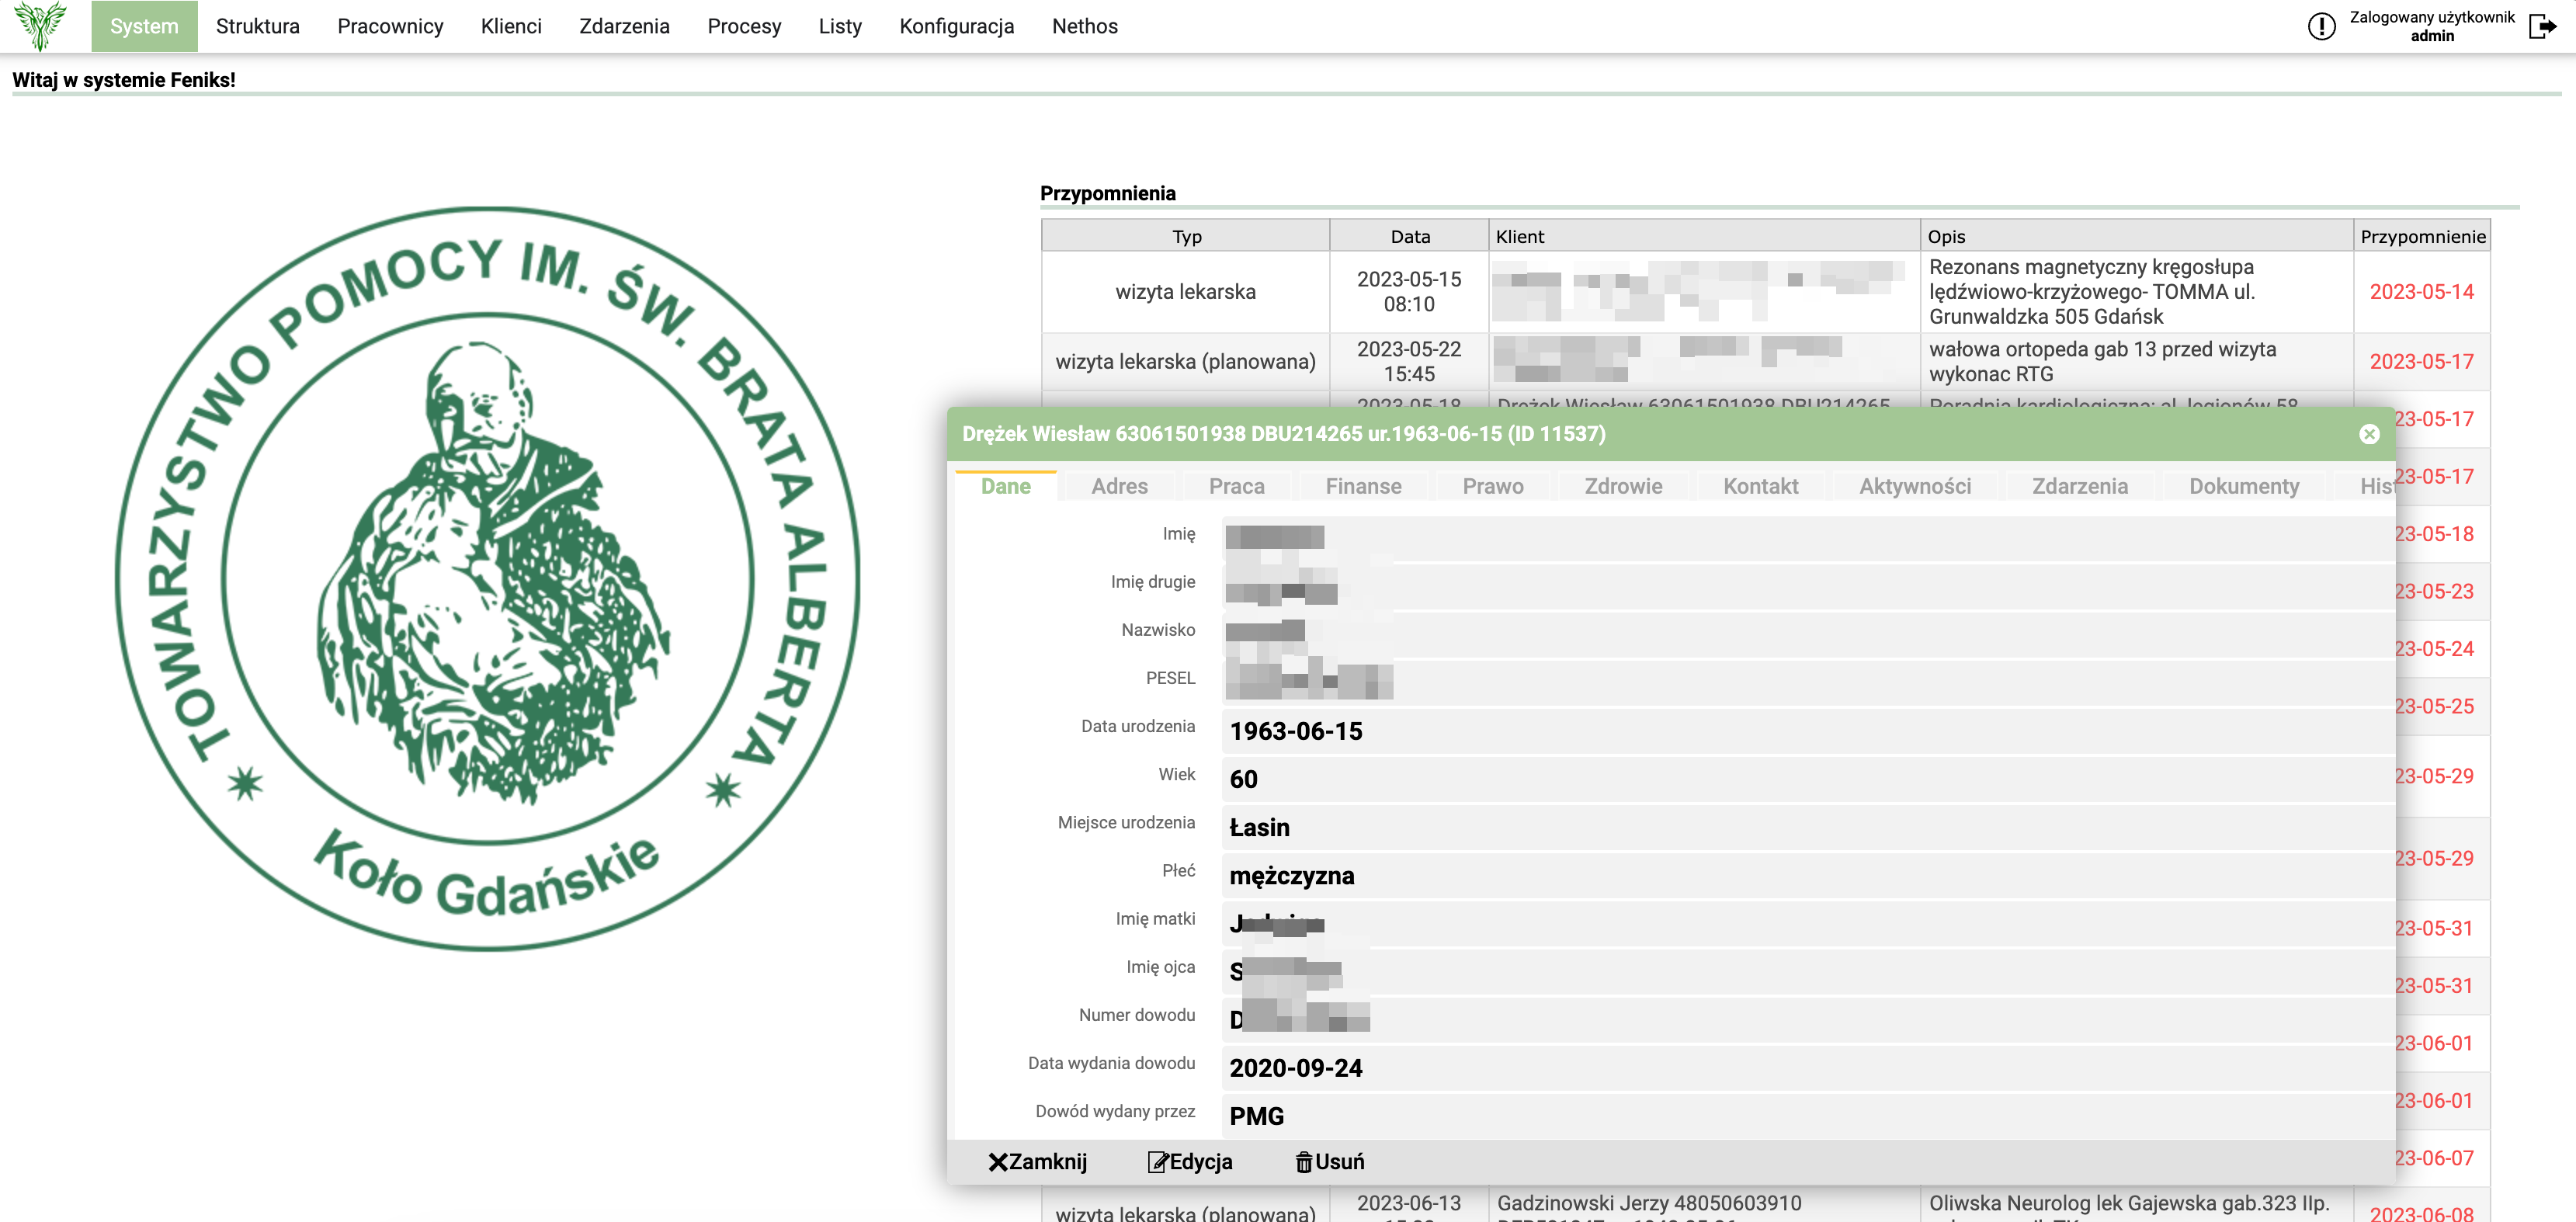Switch to the Kontakt tab

pos(1760,486)
